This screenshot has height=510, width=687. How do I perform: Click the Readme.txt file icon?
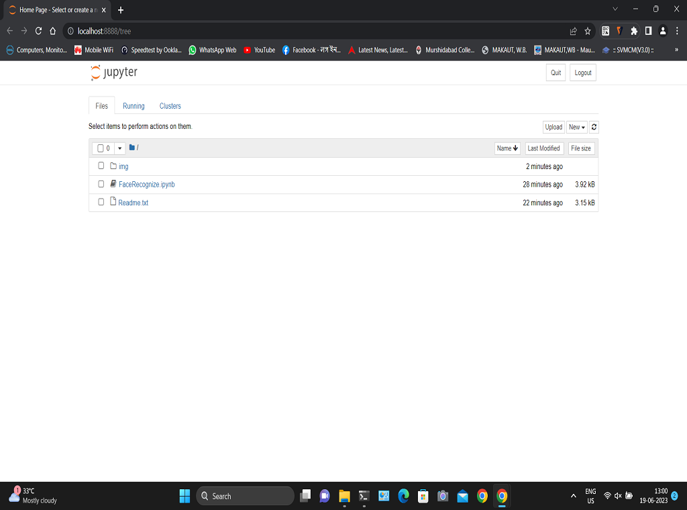[x=113, y=201]
